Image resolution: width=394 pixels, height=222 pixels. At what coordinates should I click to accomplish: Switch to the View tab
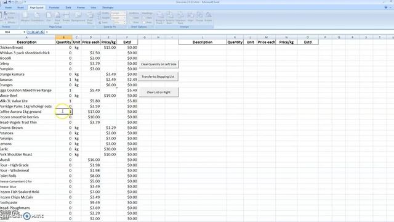tap(93, 7)
